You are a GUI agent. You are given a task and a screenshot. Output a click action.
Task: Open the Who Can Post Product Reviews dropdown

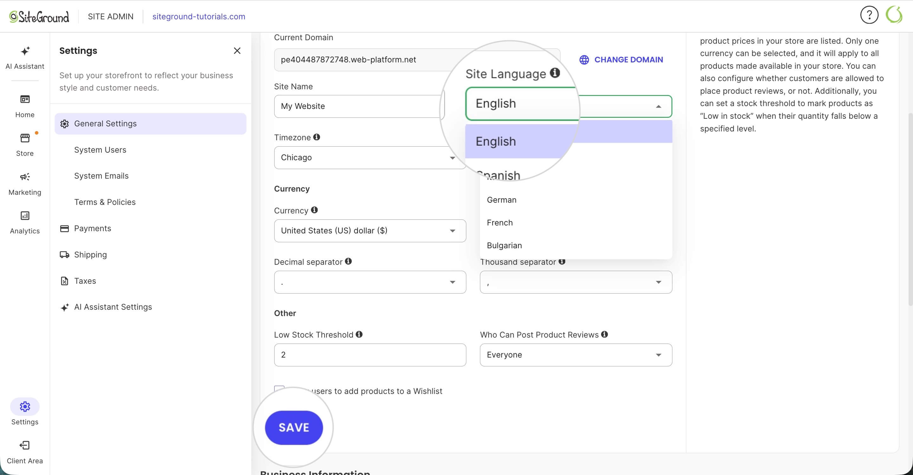pyautogui.click(x=576, y=355)
